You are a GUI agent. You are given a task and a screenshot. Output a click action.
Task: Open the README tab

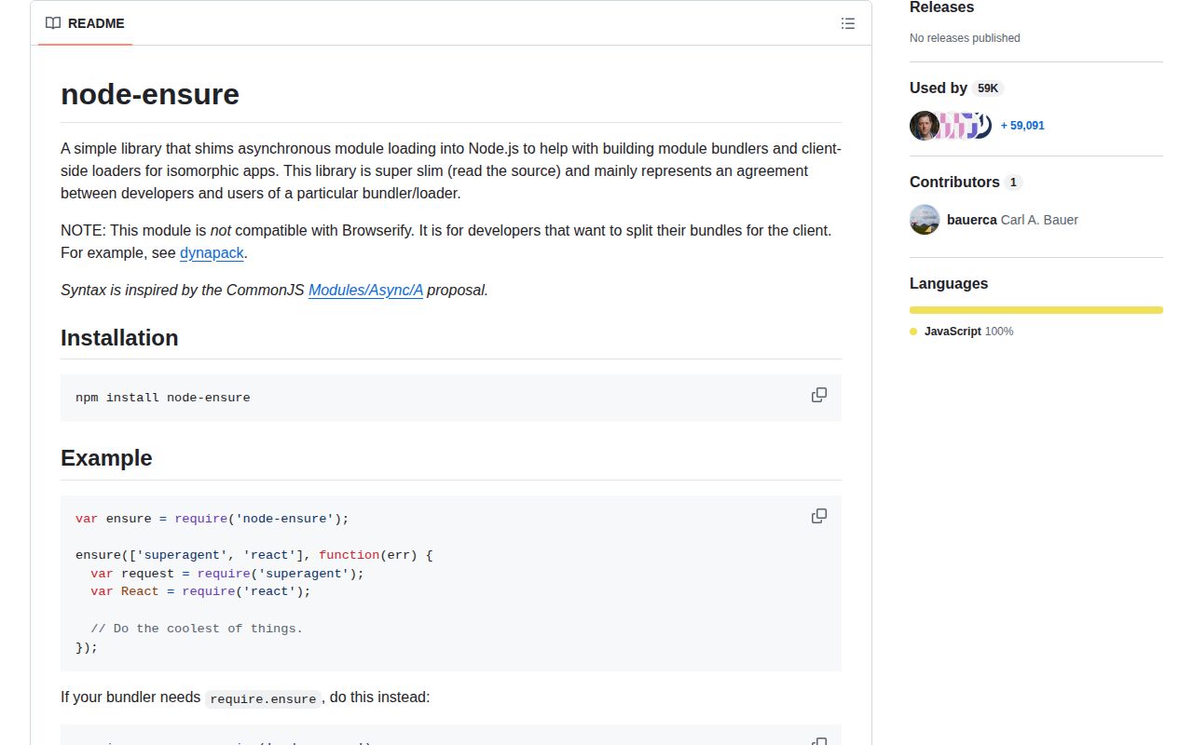coord(85,23)
